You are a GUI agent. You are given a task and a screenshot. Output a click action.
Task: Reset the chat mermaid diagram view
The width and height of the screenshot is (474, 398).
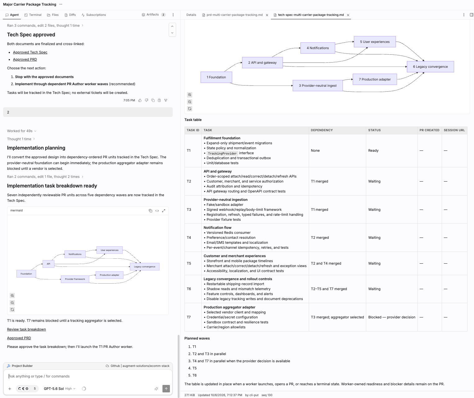pyautogui.click(x=12, y=310)
